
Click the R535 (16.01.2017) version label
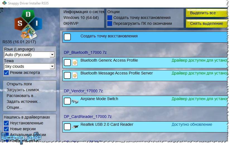19,42
